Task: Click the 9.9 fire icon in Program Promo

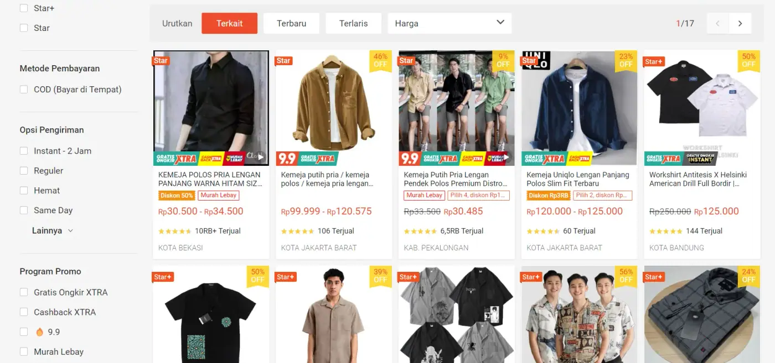Action: pyautogui.click(x=39, y=332)
